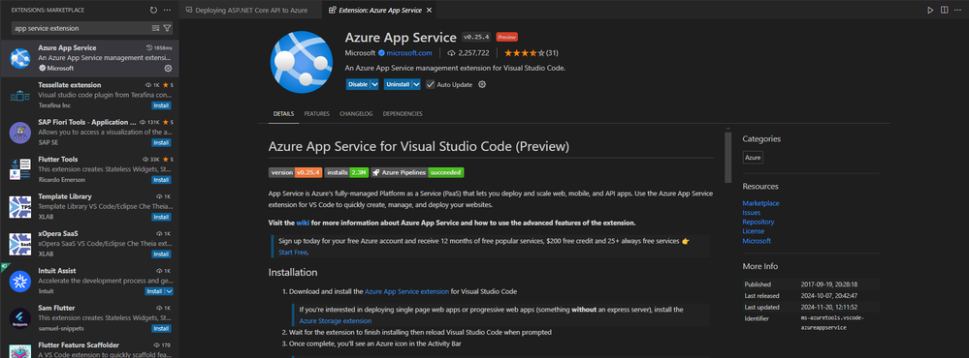Open the microsoft.com publisher link
The width and height of the screenshot is (969, 358).
click(x=409, y=53)
